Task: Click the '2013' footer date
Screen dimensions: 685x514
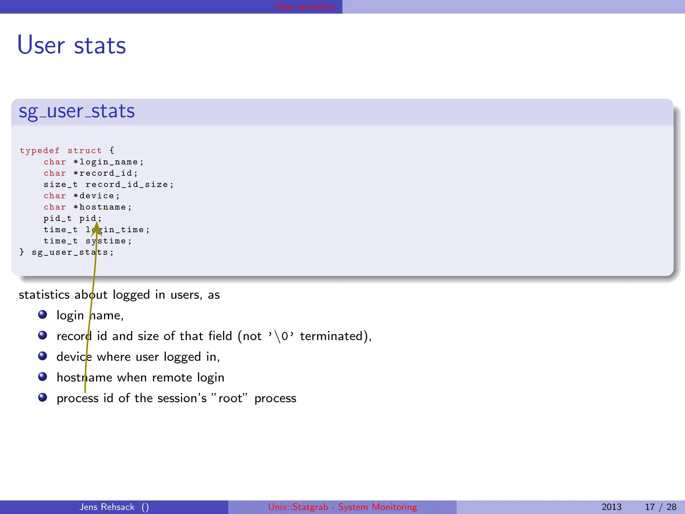Action: pyautogui.click(x=611, y=507)
